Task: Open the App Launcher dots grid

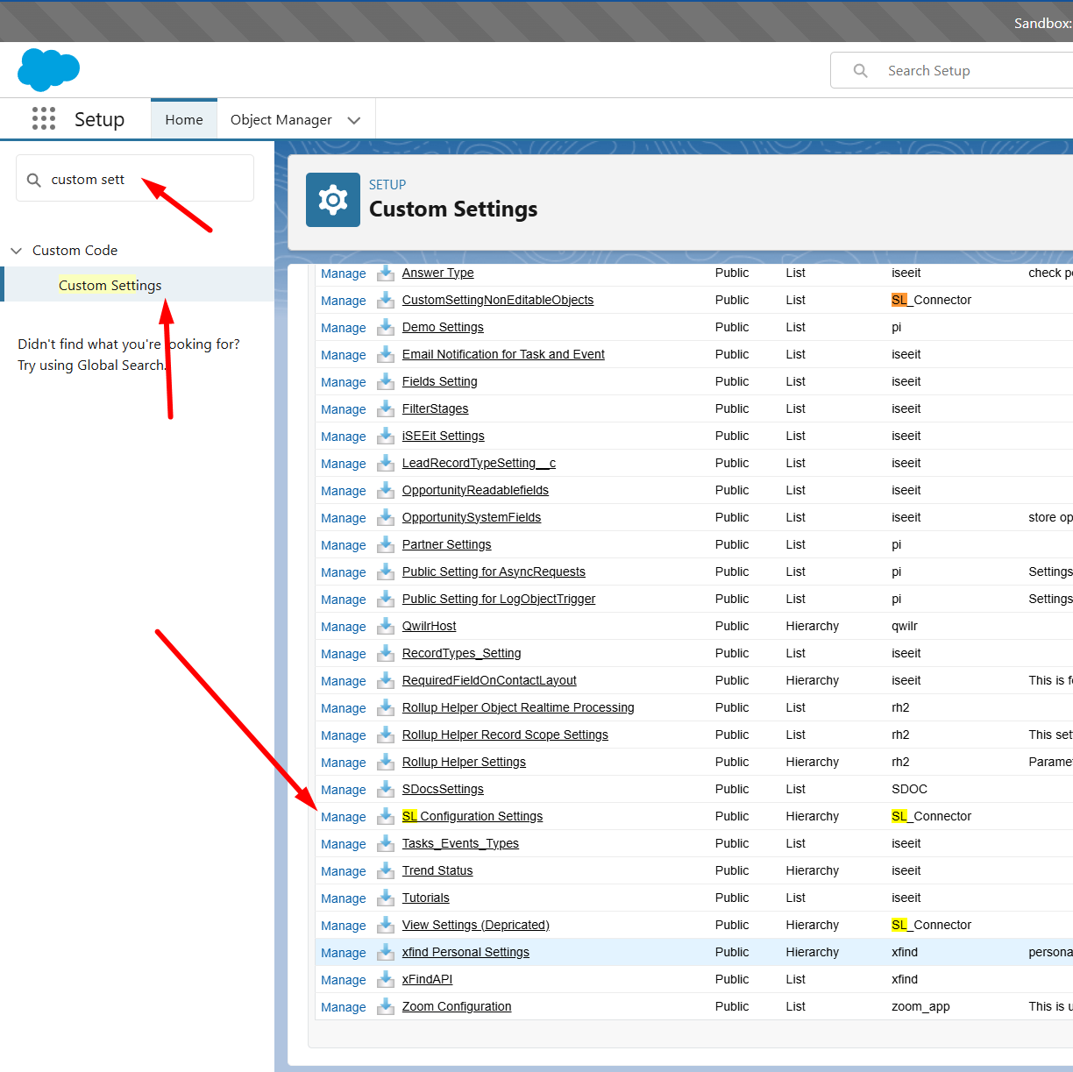Action: [x=44, y=118]
